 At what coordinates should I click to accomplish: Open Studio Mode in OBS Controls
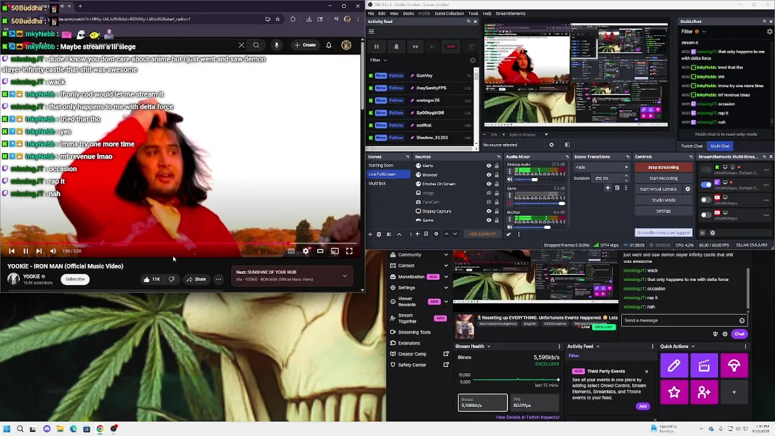click(663, 200)
